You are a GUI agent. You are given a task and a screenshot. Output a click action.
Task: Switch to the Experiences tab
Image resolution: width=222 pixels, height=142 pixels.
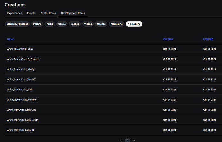point(14,13)
